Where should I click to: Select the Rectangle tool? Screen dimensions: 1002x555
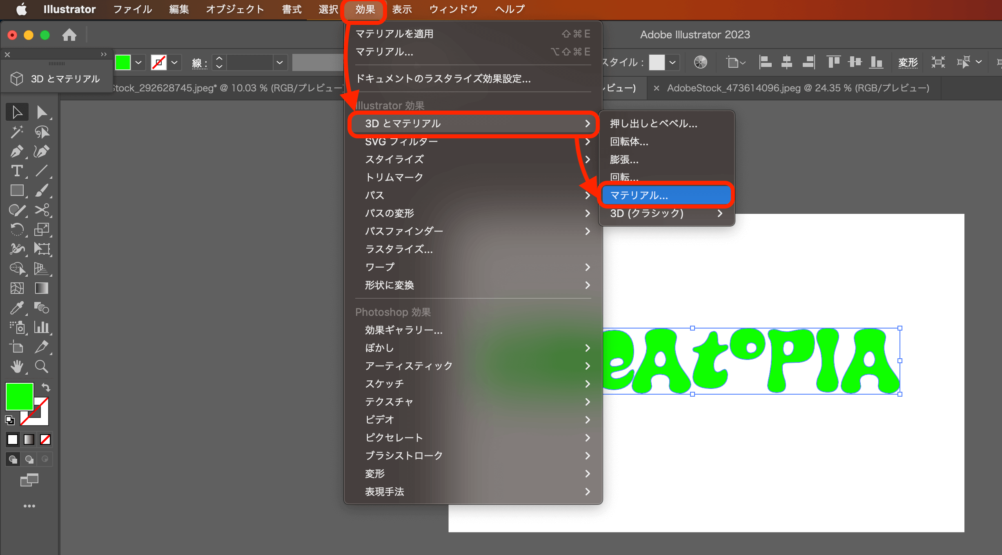coord(17,191)
